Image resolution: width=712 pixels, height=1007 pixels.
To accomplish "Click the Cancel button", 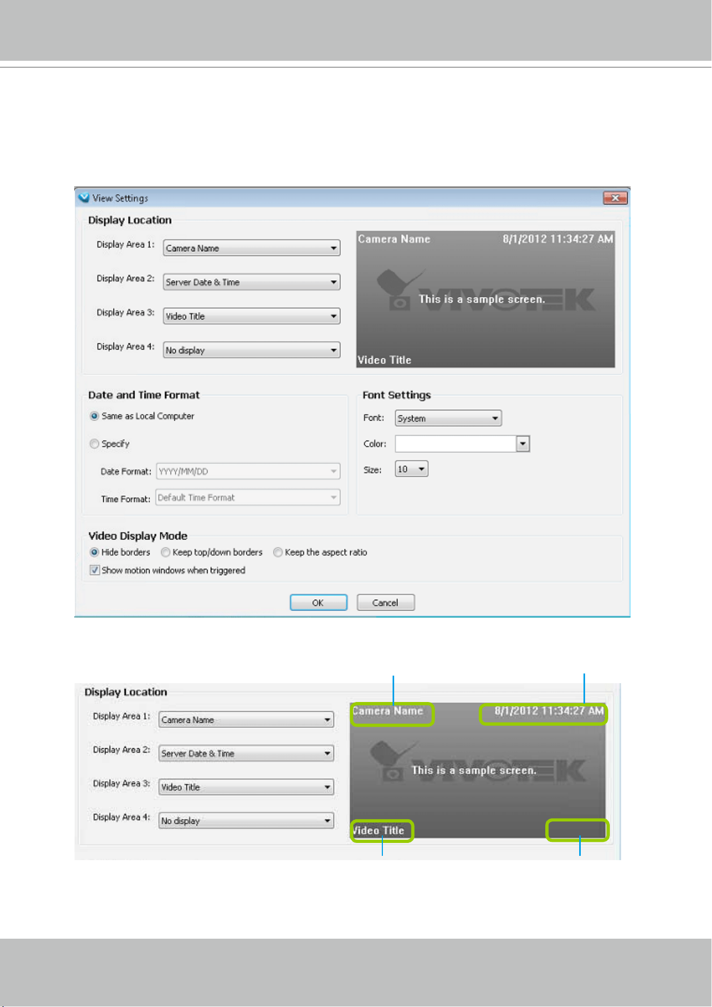I will [x=386, y=602].
